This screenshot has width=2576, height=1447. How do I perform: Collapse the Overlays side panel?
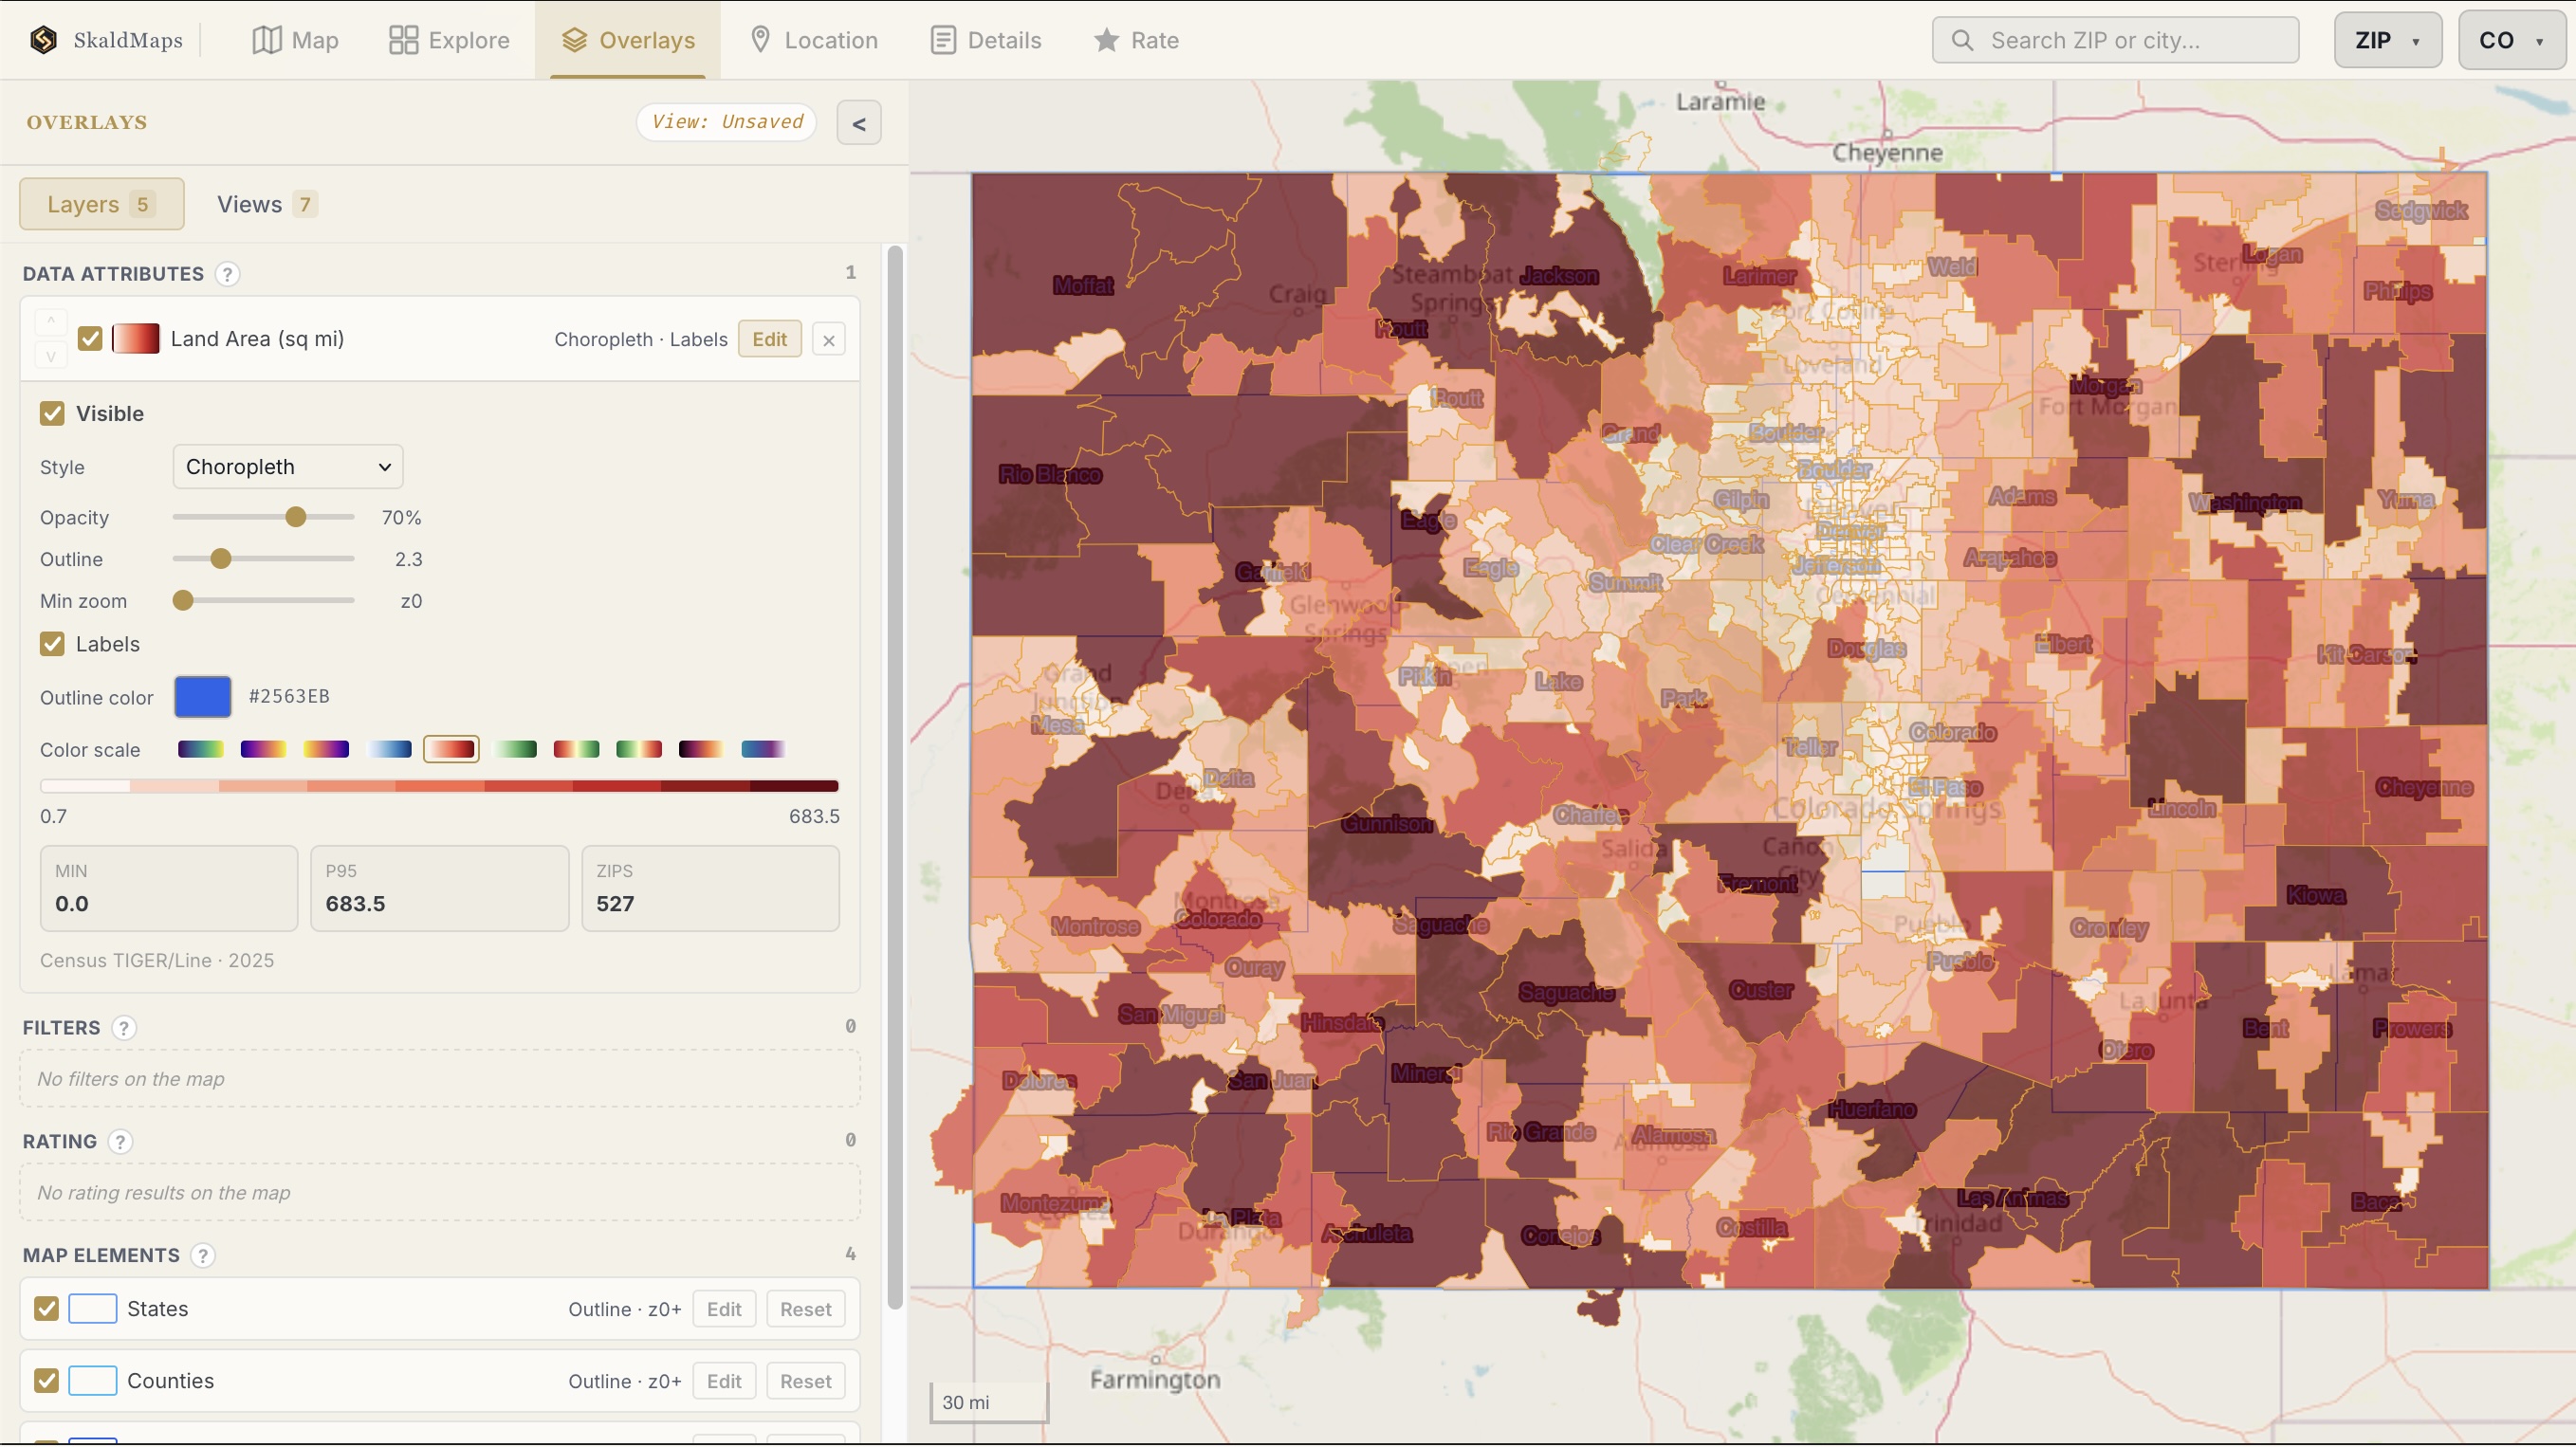(x=859, y=124)
